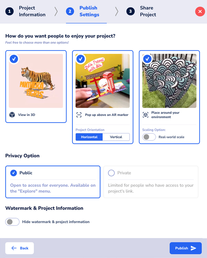The height and width of the screenshot is (258, 207).
Task: Click the AR marker scan icon
Action: (x=79, y=115)
